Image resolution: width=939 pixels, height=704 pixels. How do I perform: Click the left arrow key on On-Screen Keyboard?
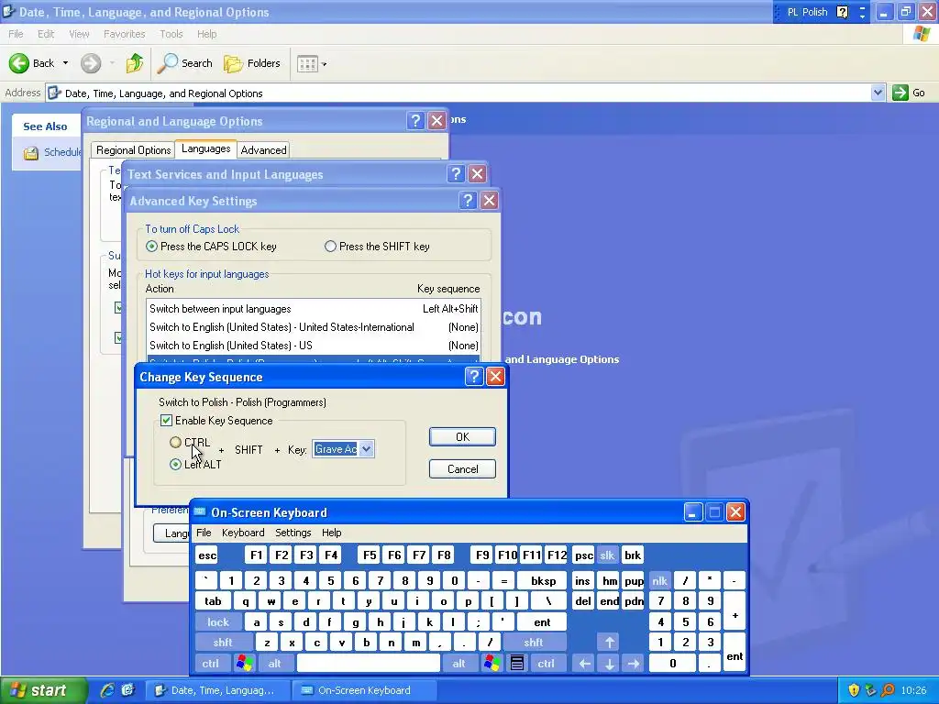point(584,664)
